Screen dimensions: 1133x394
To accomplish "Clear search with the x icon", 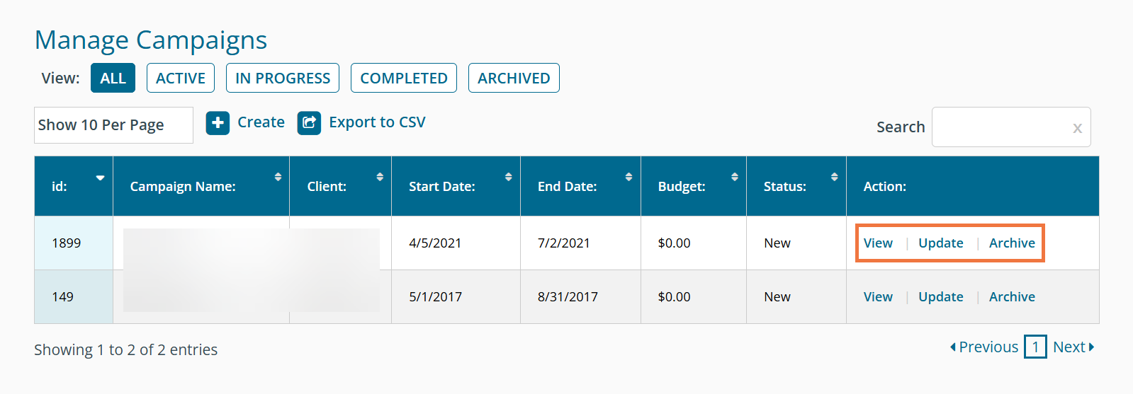I will click(1077, 128).
